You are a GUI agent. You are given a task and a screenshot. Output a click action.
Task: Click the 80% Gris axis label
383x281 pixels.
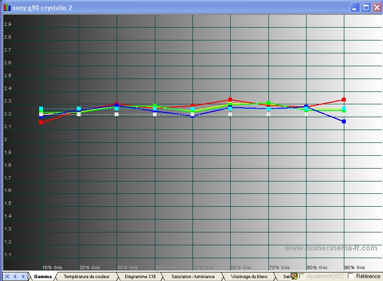317,267
